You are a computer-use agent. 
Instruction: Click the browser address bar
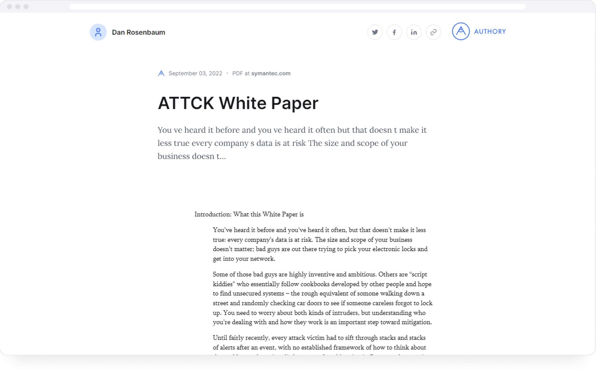click(x=298, y=6)
